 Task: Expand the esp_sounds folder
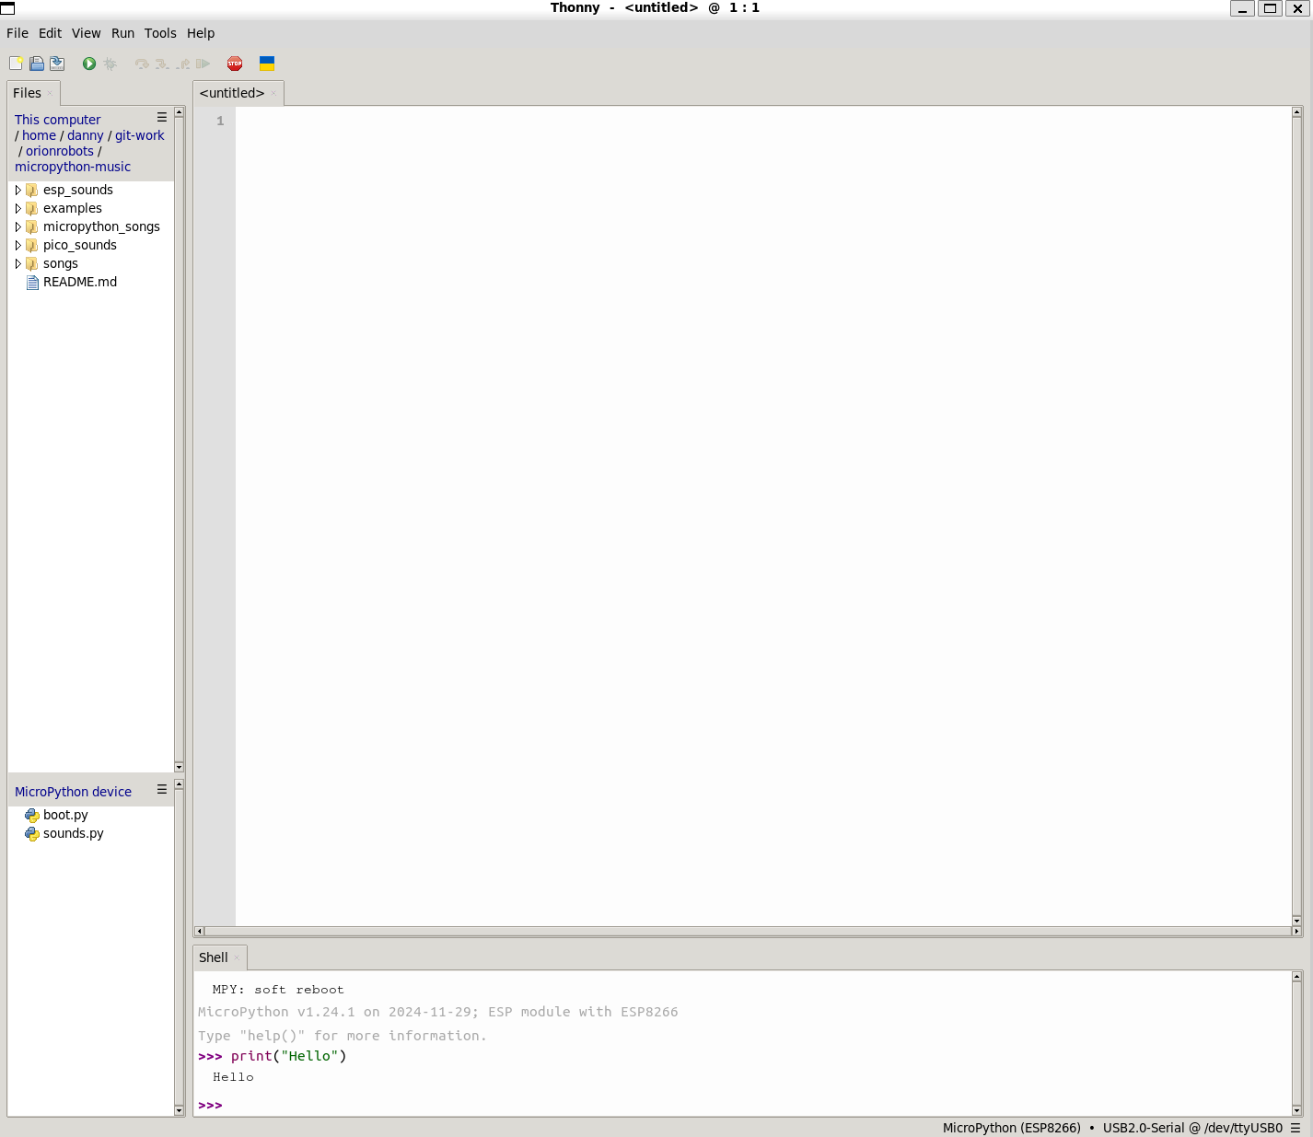(x=17, y=190)
